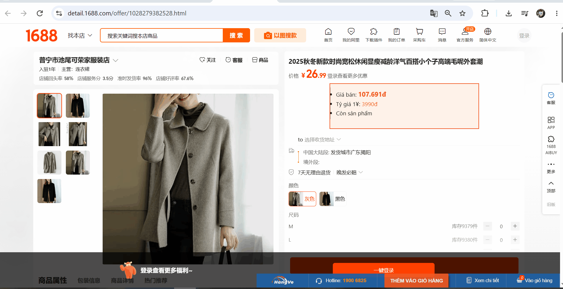
Task: Open 热门推荐 tab
Action: (x=156, y=280)
